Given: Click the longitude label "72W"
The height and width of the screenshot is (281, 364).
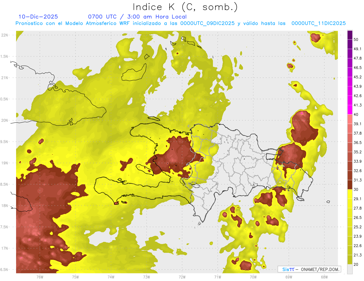Looking at the screenshot, I should 182,277.
